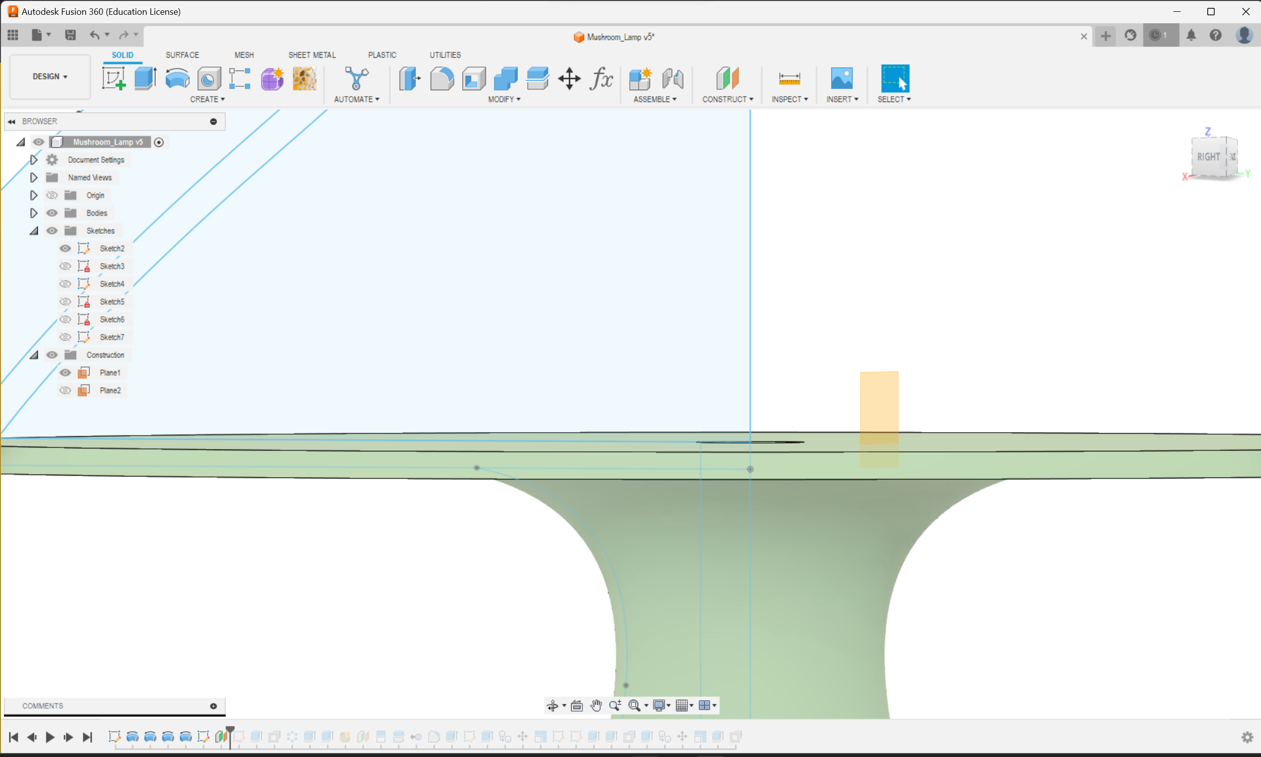Open Change Parameters with the fx icon
Image resolution: width=1261 pixels, height=757 pixels.
(601, 77)
